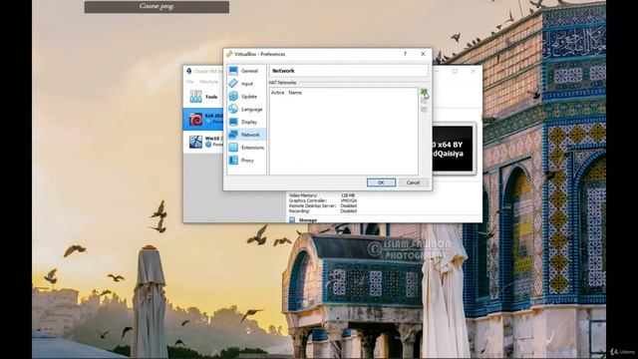
Task: Close the VirtualBox Preferences dialog
Action: (423, 54)
